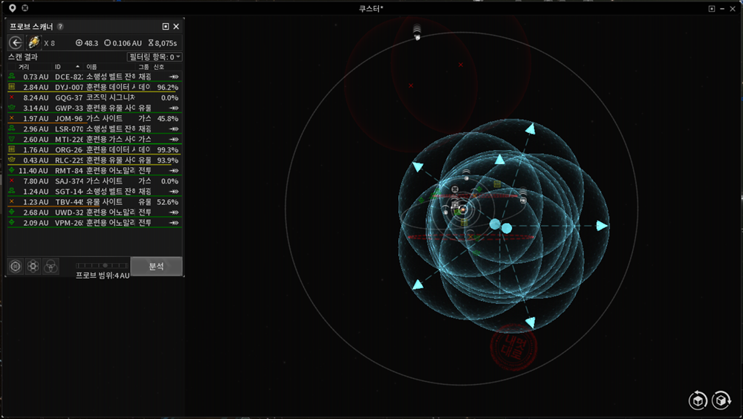Click combat icon on VPM-26 row

[x=12, y=222]
